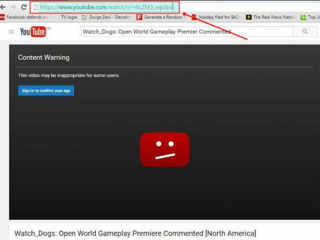Viewport: 320px width, 240px height.
Task: Click the magnifying glass search button
Action: 305,31
